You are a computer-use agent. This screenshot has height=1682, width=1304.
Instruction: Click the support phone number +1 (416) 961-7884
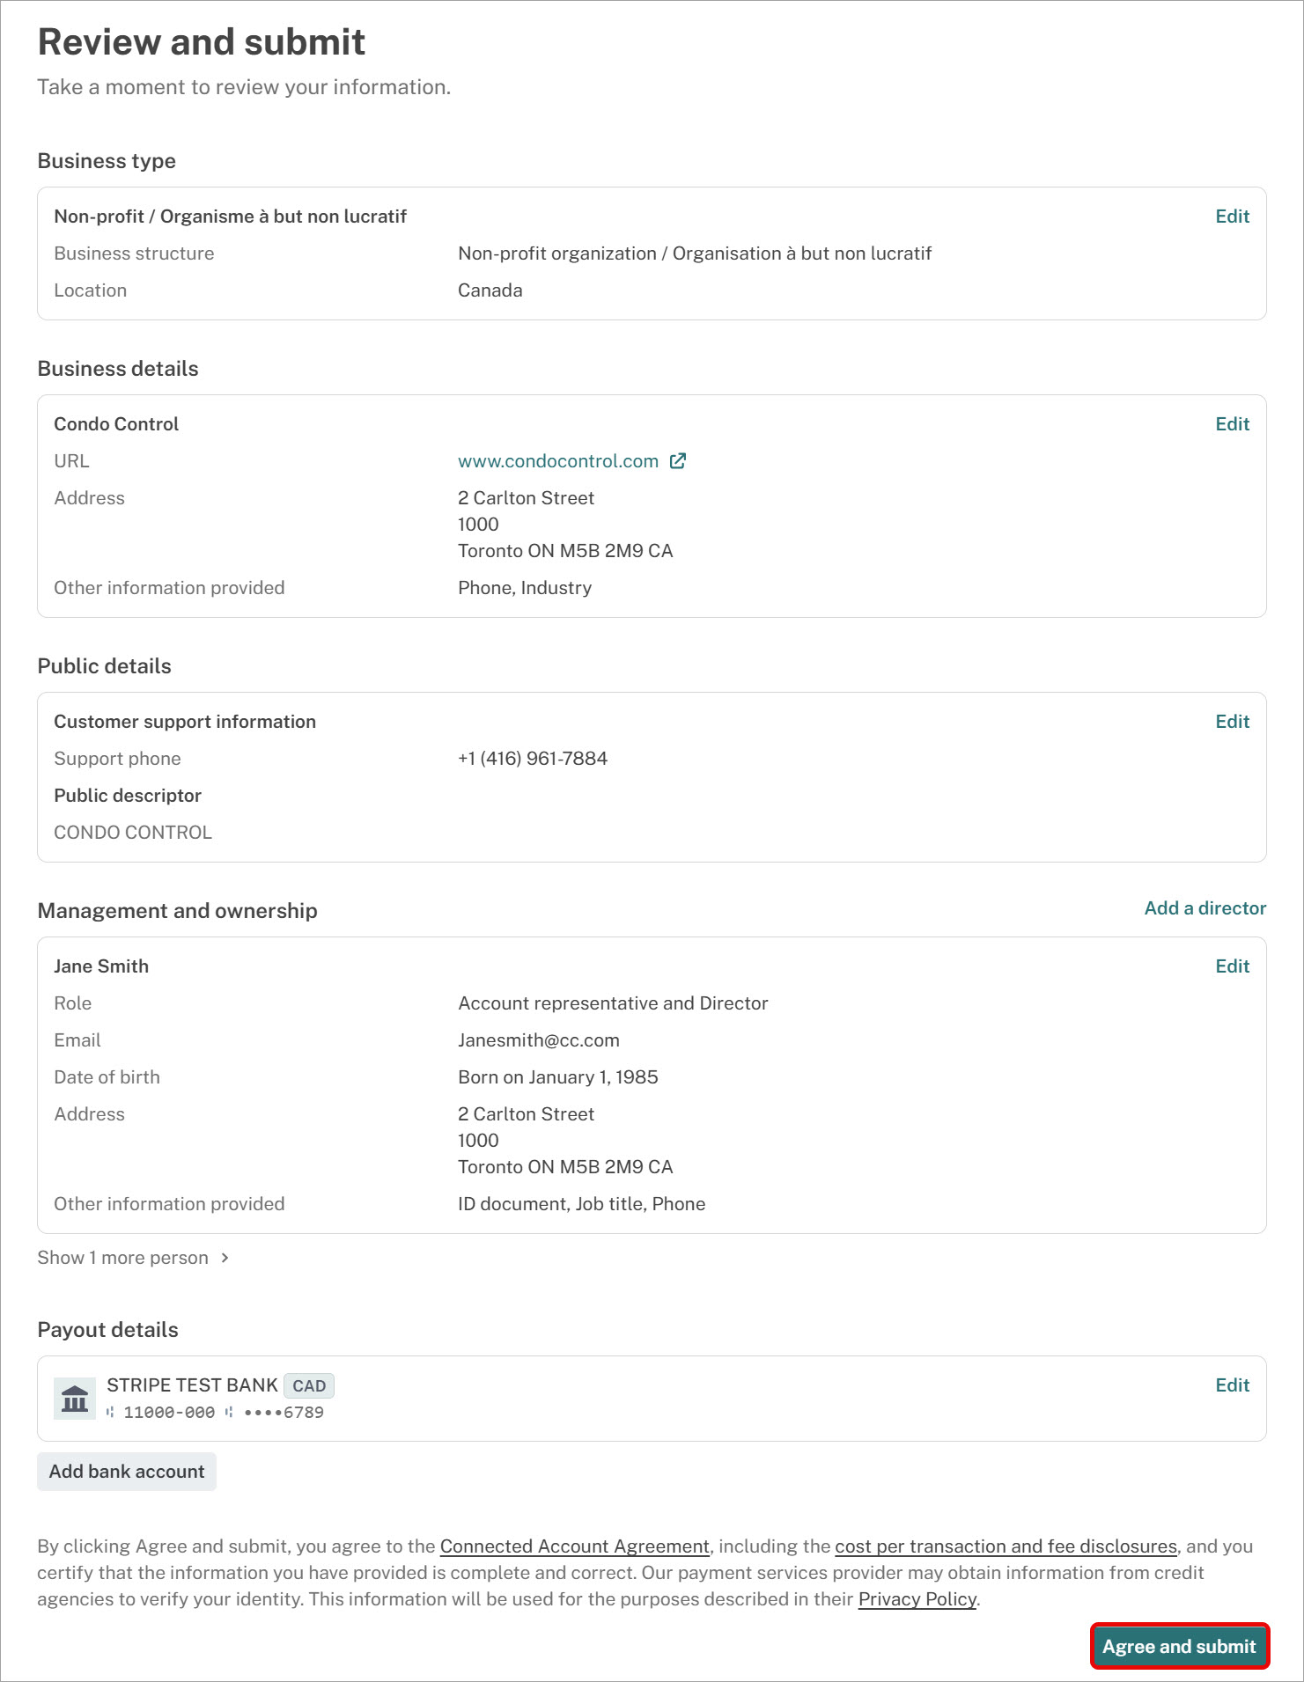(533, 759)
